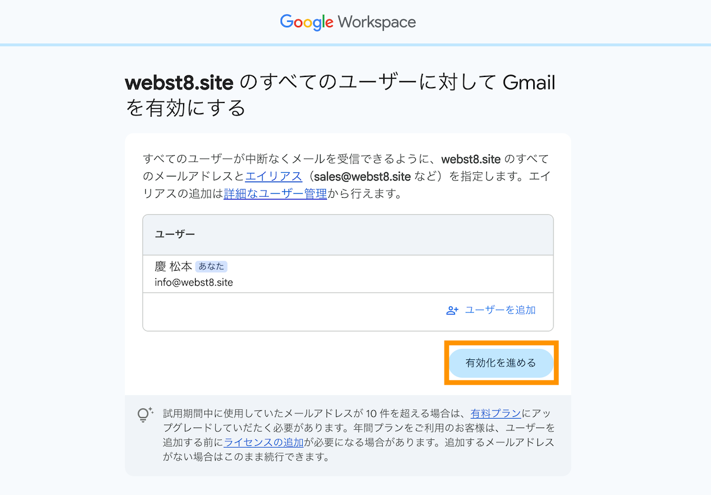
Task: Click the Gmail を有効にする page heading
Action: 340,95
